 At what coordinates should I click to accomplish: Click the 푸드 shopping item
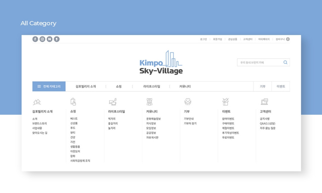point(73,128)
